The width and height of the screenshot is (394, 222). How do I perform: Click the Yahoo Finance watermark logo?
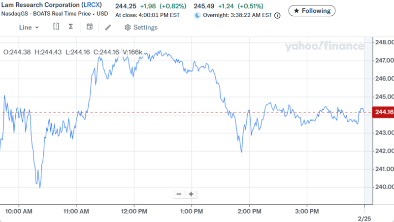click(x=324, y=47)
